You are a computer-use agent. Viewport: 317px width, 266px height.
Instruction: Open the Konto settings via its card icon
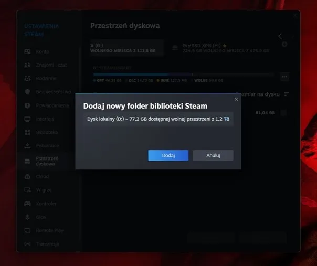pos(27,51)
